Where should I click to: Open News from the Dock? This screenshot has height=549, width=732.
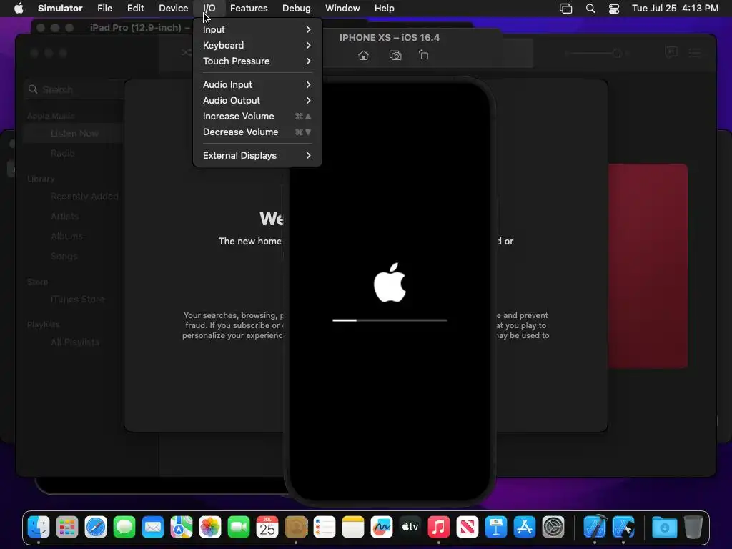point(468,527)
